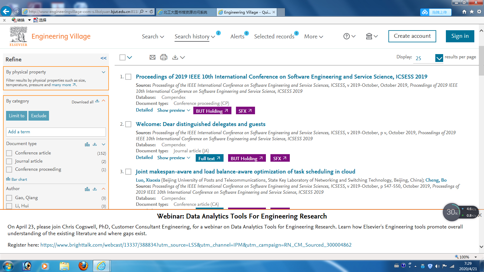Image resolution: width=484 pixels, height=272 pixels.
Task: Click the page vertical scrollbar thumb
Action: (481, 60)
